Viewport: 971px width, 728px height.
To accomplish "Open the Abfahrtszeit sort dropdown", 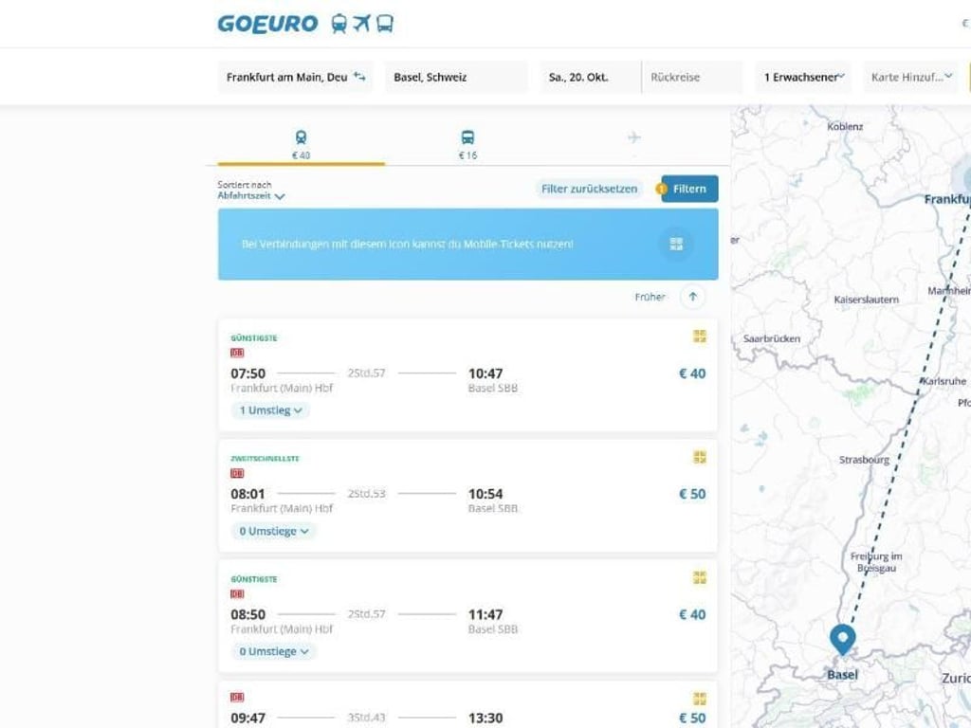I will click(250, 195).
